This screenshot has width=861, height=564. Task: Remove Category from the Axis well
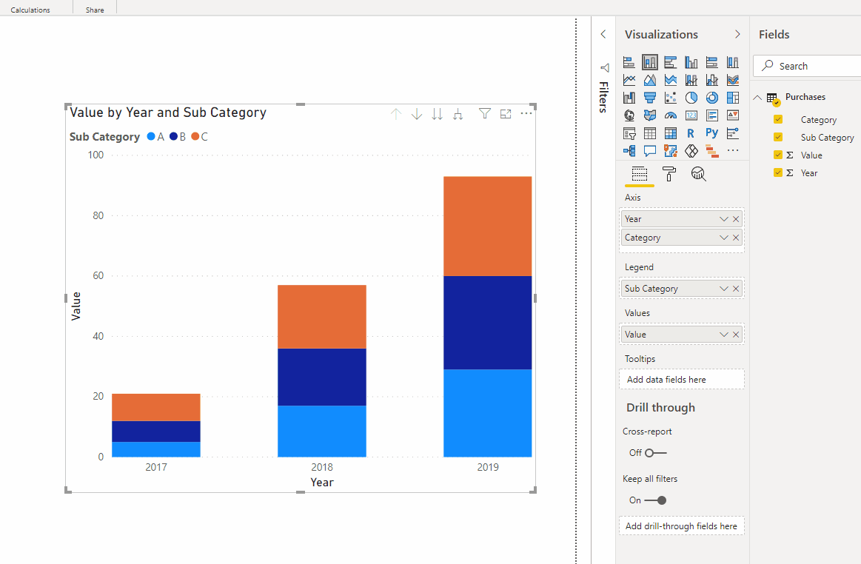click(736, 238)
